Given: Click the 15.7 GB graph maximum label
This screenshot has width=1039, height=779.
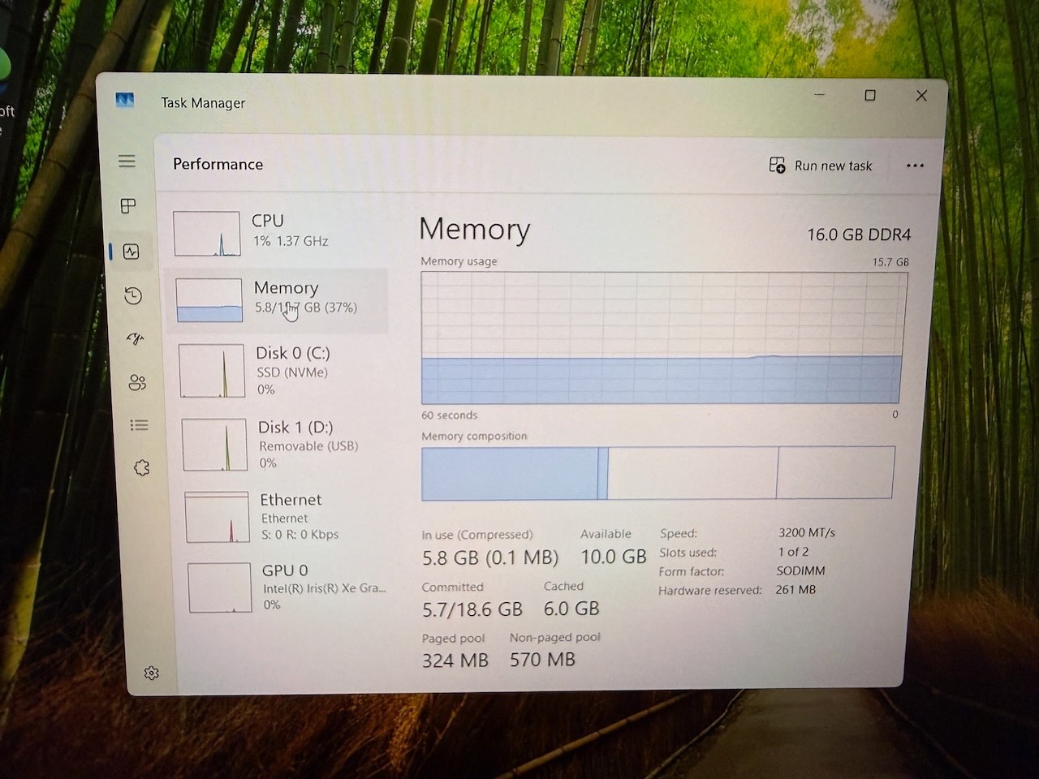Looking at the screenshot, I should [890, 262].
